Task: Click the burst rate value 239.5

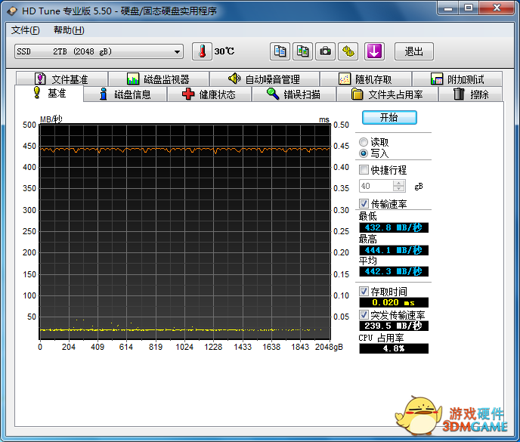Action: [x=394, y=326]
